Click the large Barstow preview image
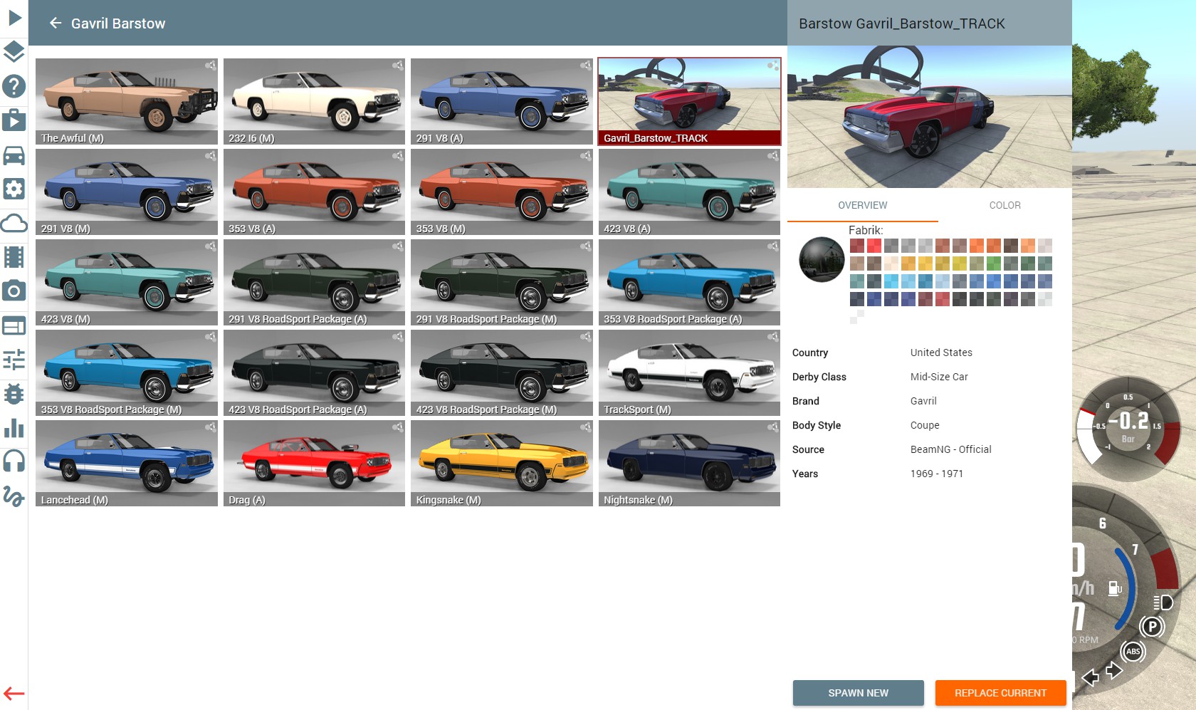The height and width of the screenshot is (710, 1196). click(930, 117)
